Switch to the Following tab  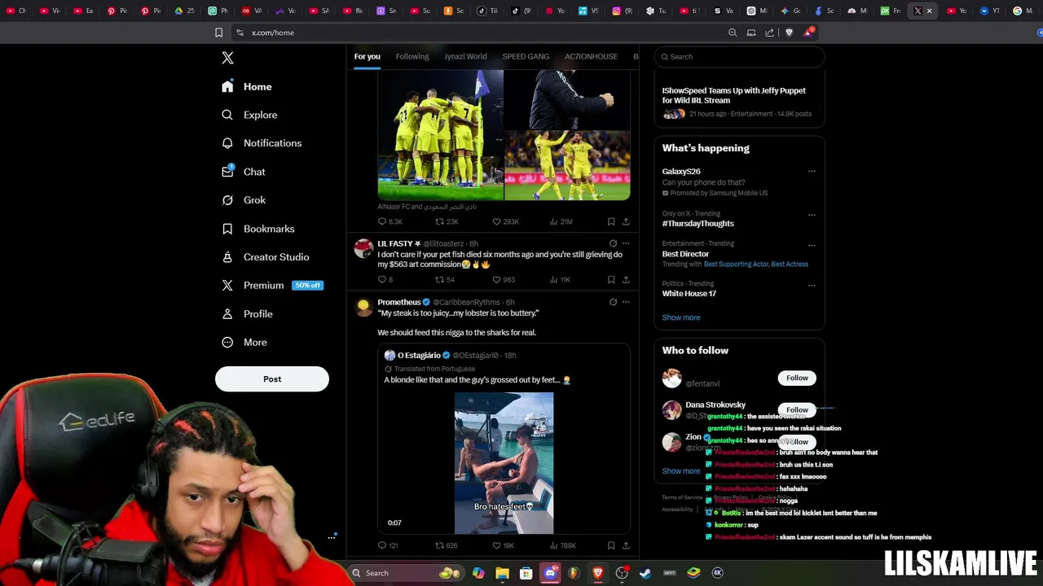[x=411, y=56]
